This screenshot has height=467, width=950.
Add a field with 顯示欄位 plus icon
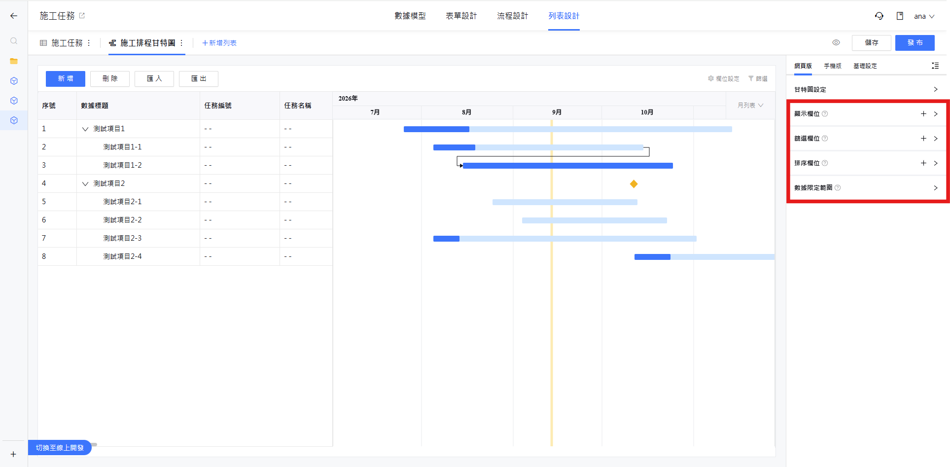[x=923, y=114]
